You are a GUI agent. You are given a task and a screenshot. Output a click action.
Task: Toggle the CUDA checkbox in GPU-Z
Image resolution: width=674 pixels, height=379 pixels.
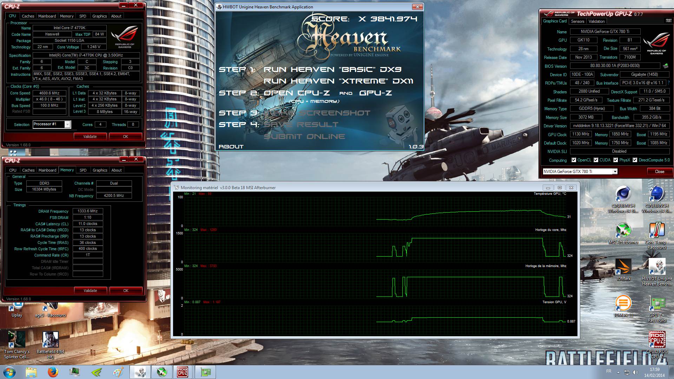[596, 160]
